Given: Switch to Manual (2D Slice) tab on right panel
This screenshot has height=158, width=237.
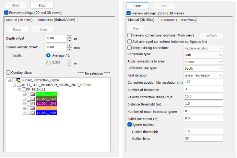Looking at the screenshot, I should [142, 20].
